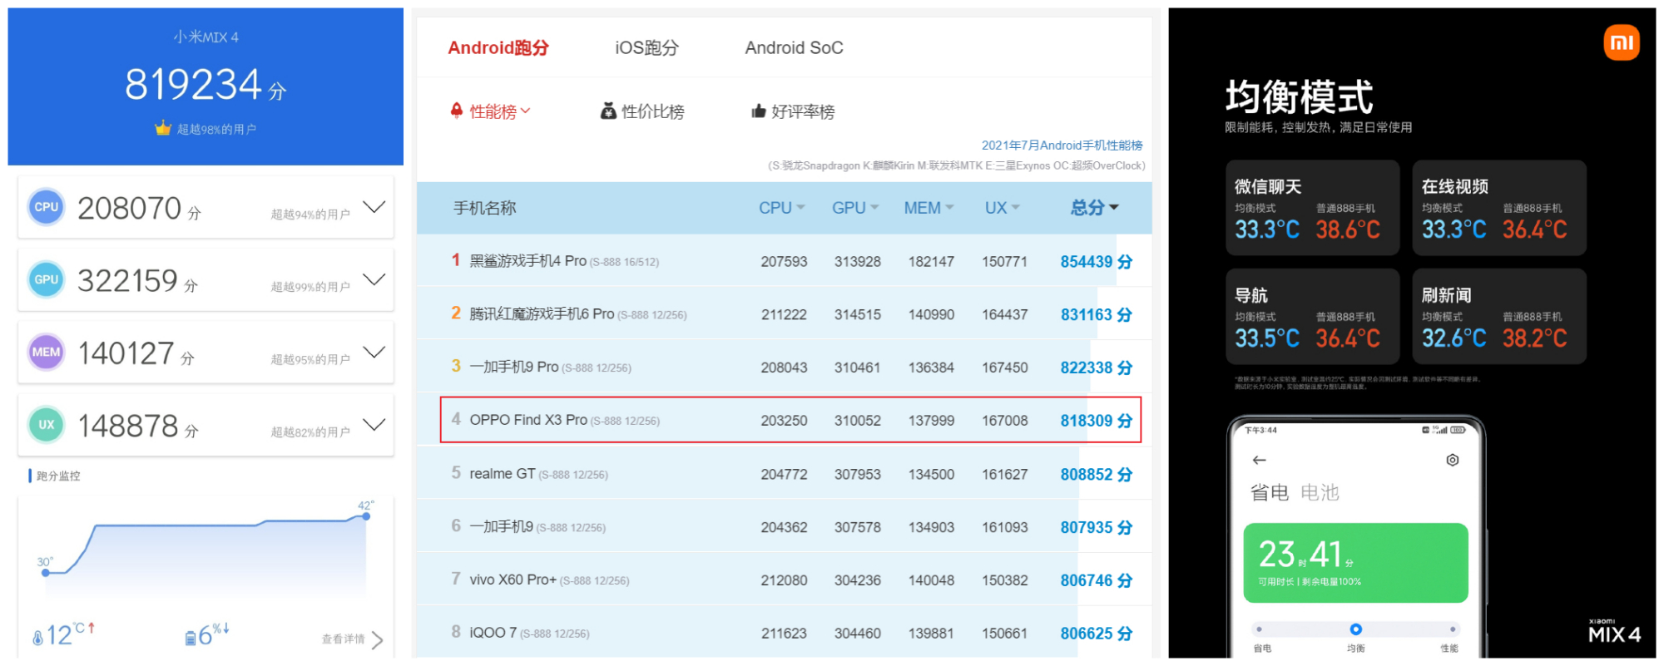Set power mode slider to 省电

(x=1260, y=629)
